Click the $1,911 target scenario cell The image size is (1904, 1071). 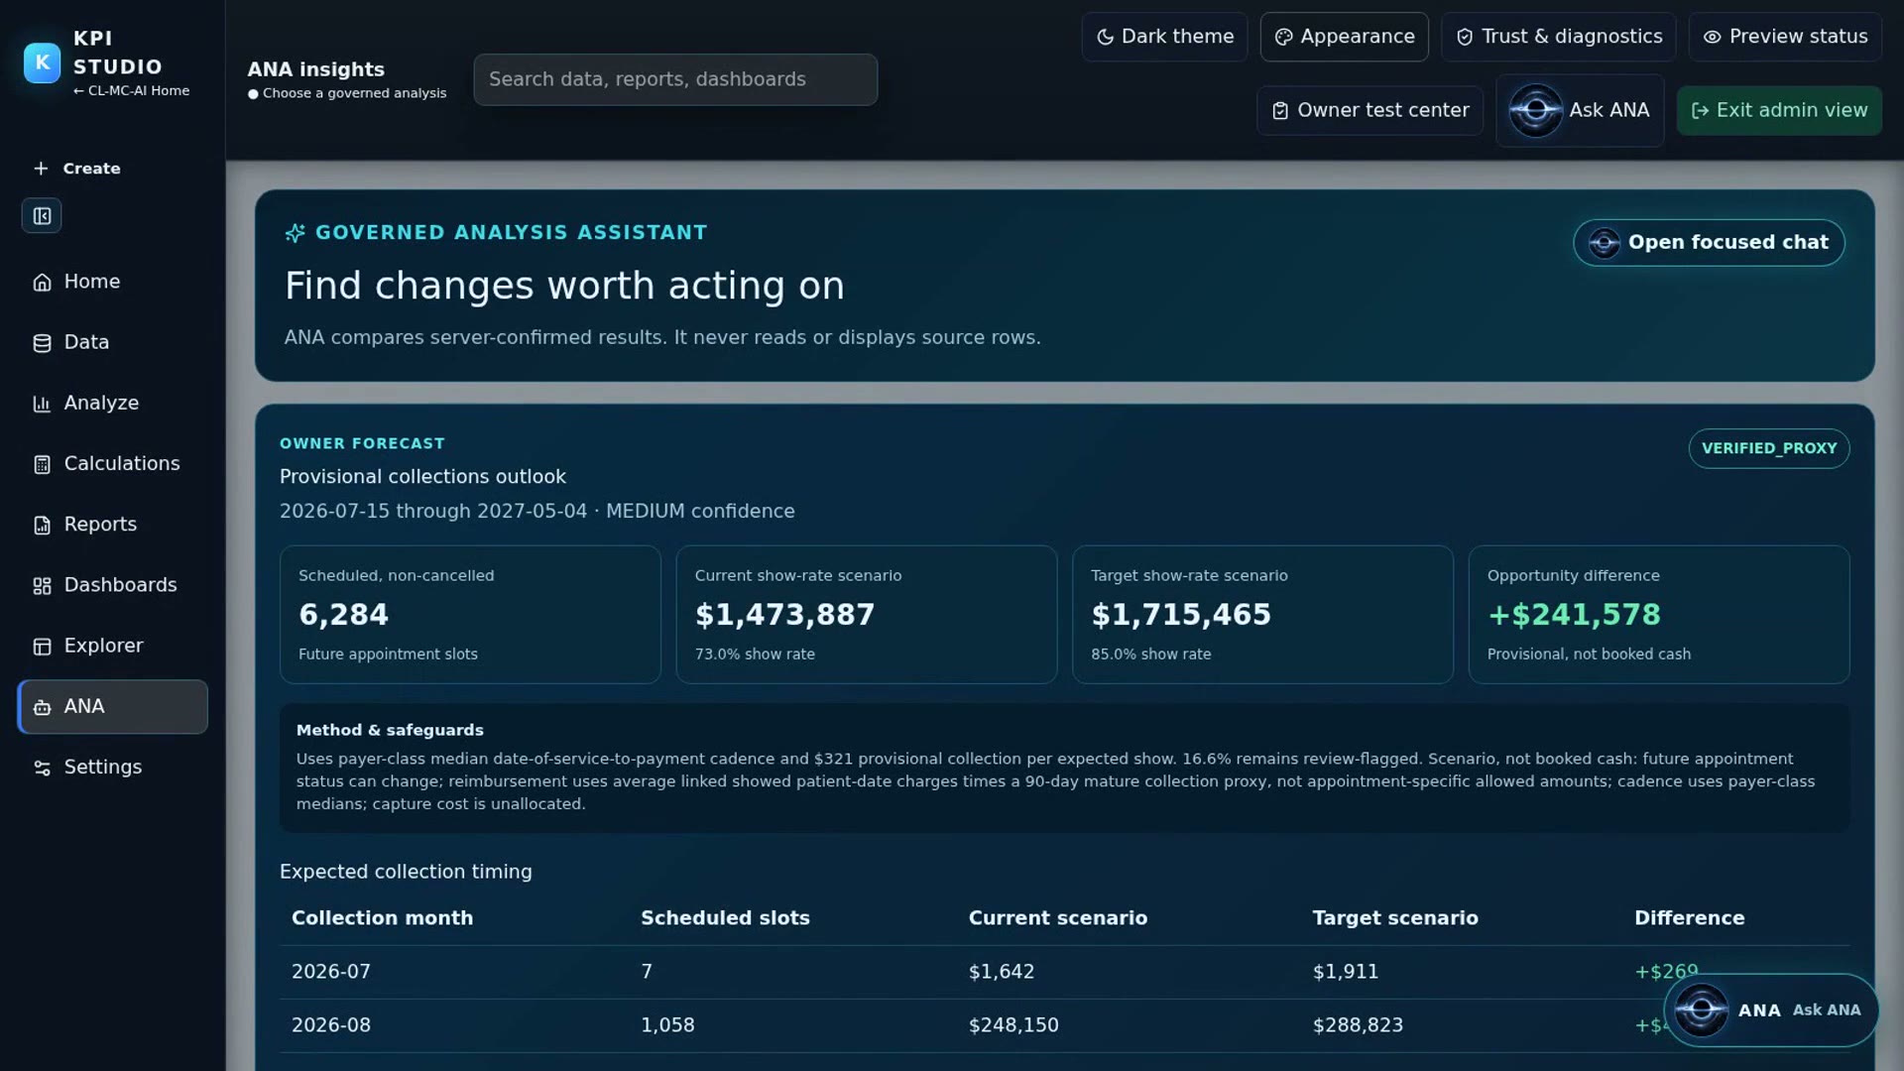point(1345,972)
